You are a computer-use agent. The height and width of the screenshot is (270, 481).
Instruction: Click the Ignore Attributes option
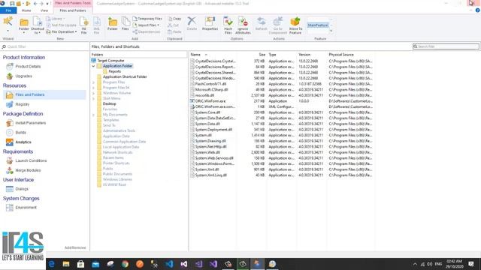[243, 25]
